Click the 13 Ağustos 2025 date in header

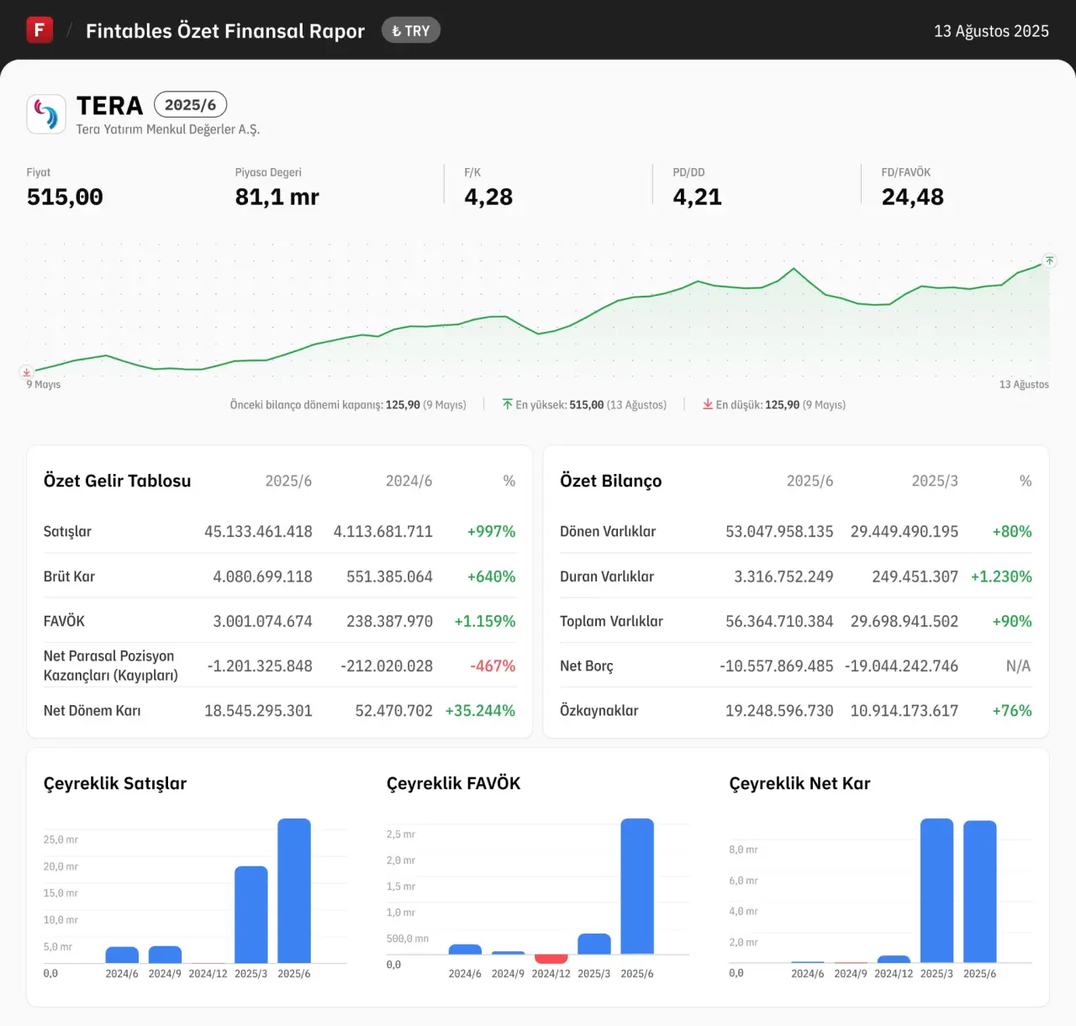(991, 31)
